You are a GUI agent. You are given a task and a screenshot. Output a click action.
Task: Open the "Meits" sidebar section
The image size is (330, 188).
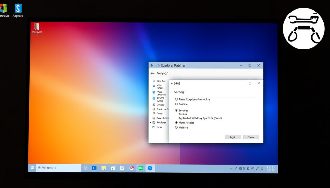click(x=157, y=127)
